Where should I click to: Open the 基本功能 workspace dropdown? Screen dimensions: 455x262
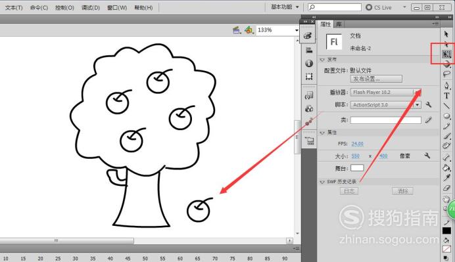coord(285,7)
